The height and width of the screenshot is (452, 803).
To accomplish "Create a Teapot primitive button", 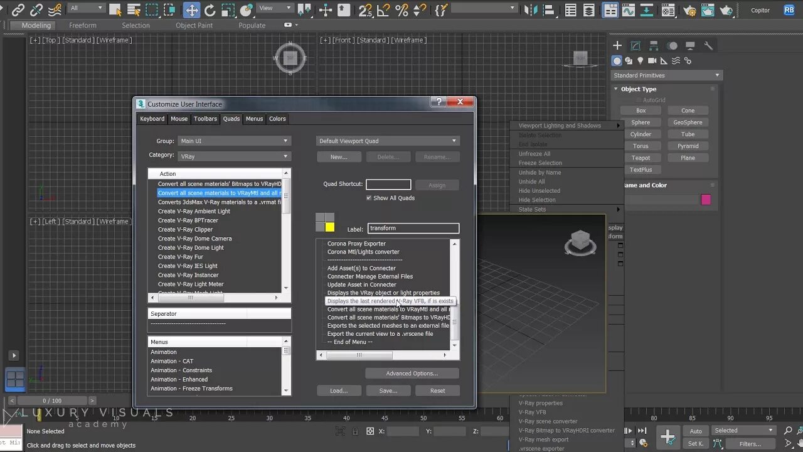I will [641, 158].
